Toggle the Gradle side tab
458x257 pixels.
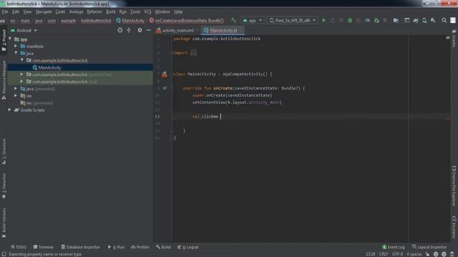(454, 38)
